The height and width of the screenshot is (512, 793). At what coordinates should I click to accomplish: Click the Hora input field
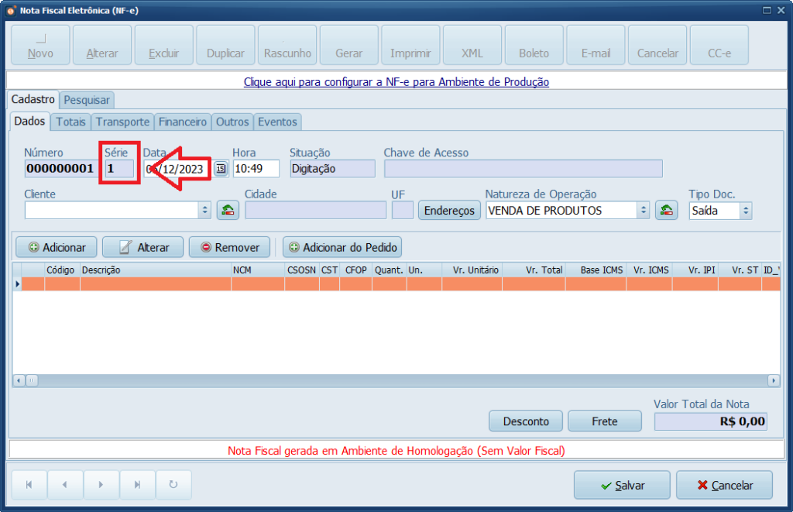coord(256,169)
